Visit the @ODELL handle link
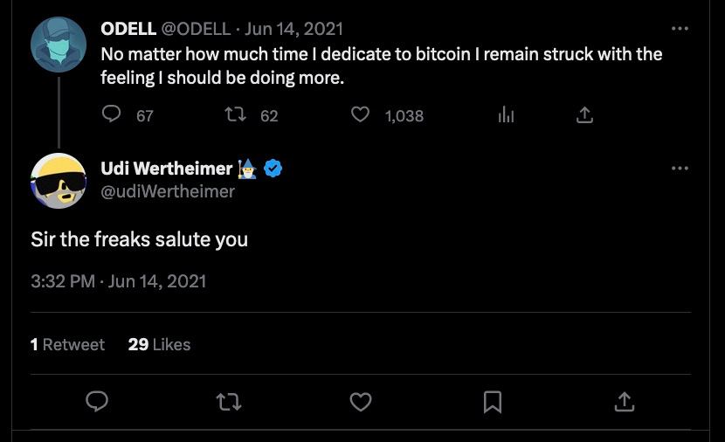This screenshot has width=725, height=442. click(x=196, y=29)
